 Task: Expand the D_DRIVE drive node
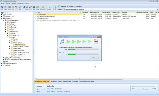tap(3, 58)
